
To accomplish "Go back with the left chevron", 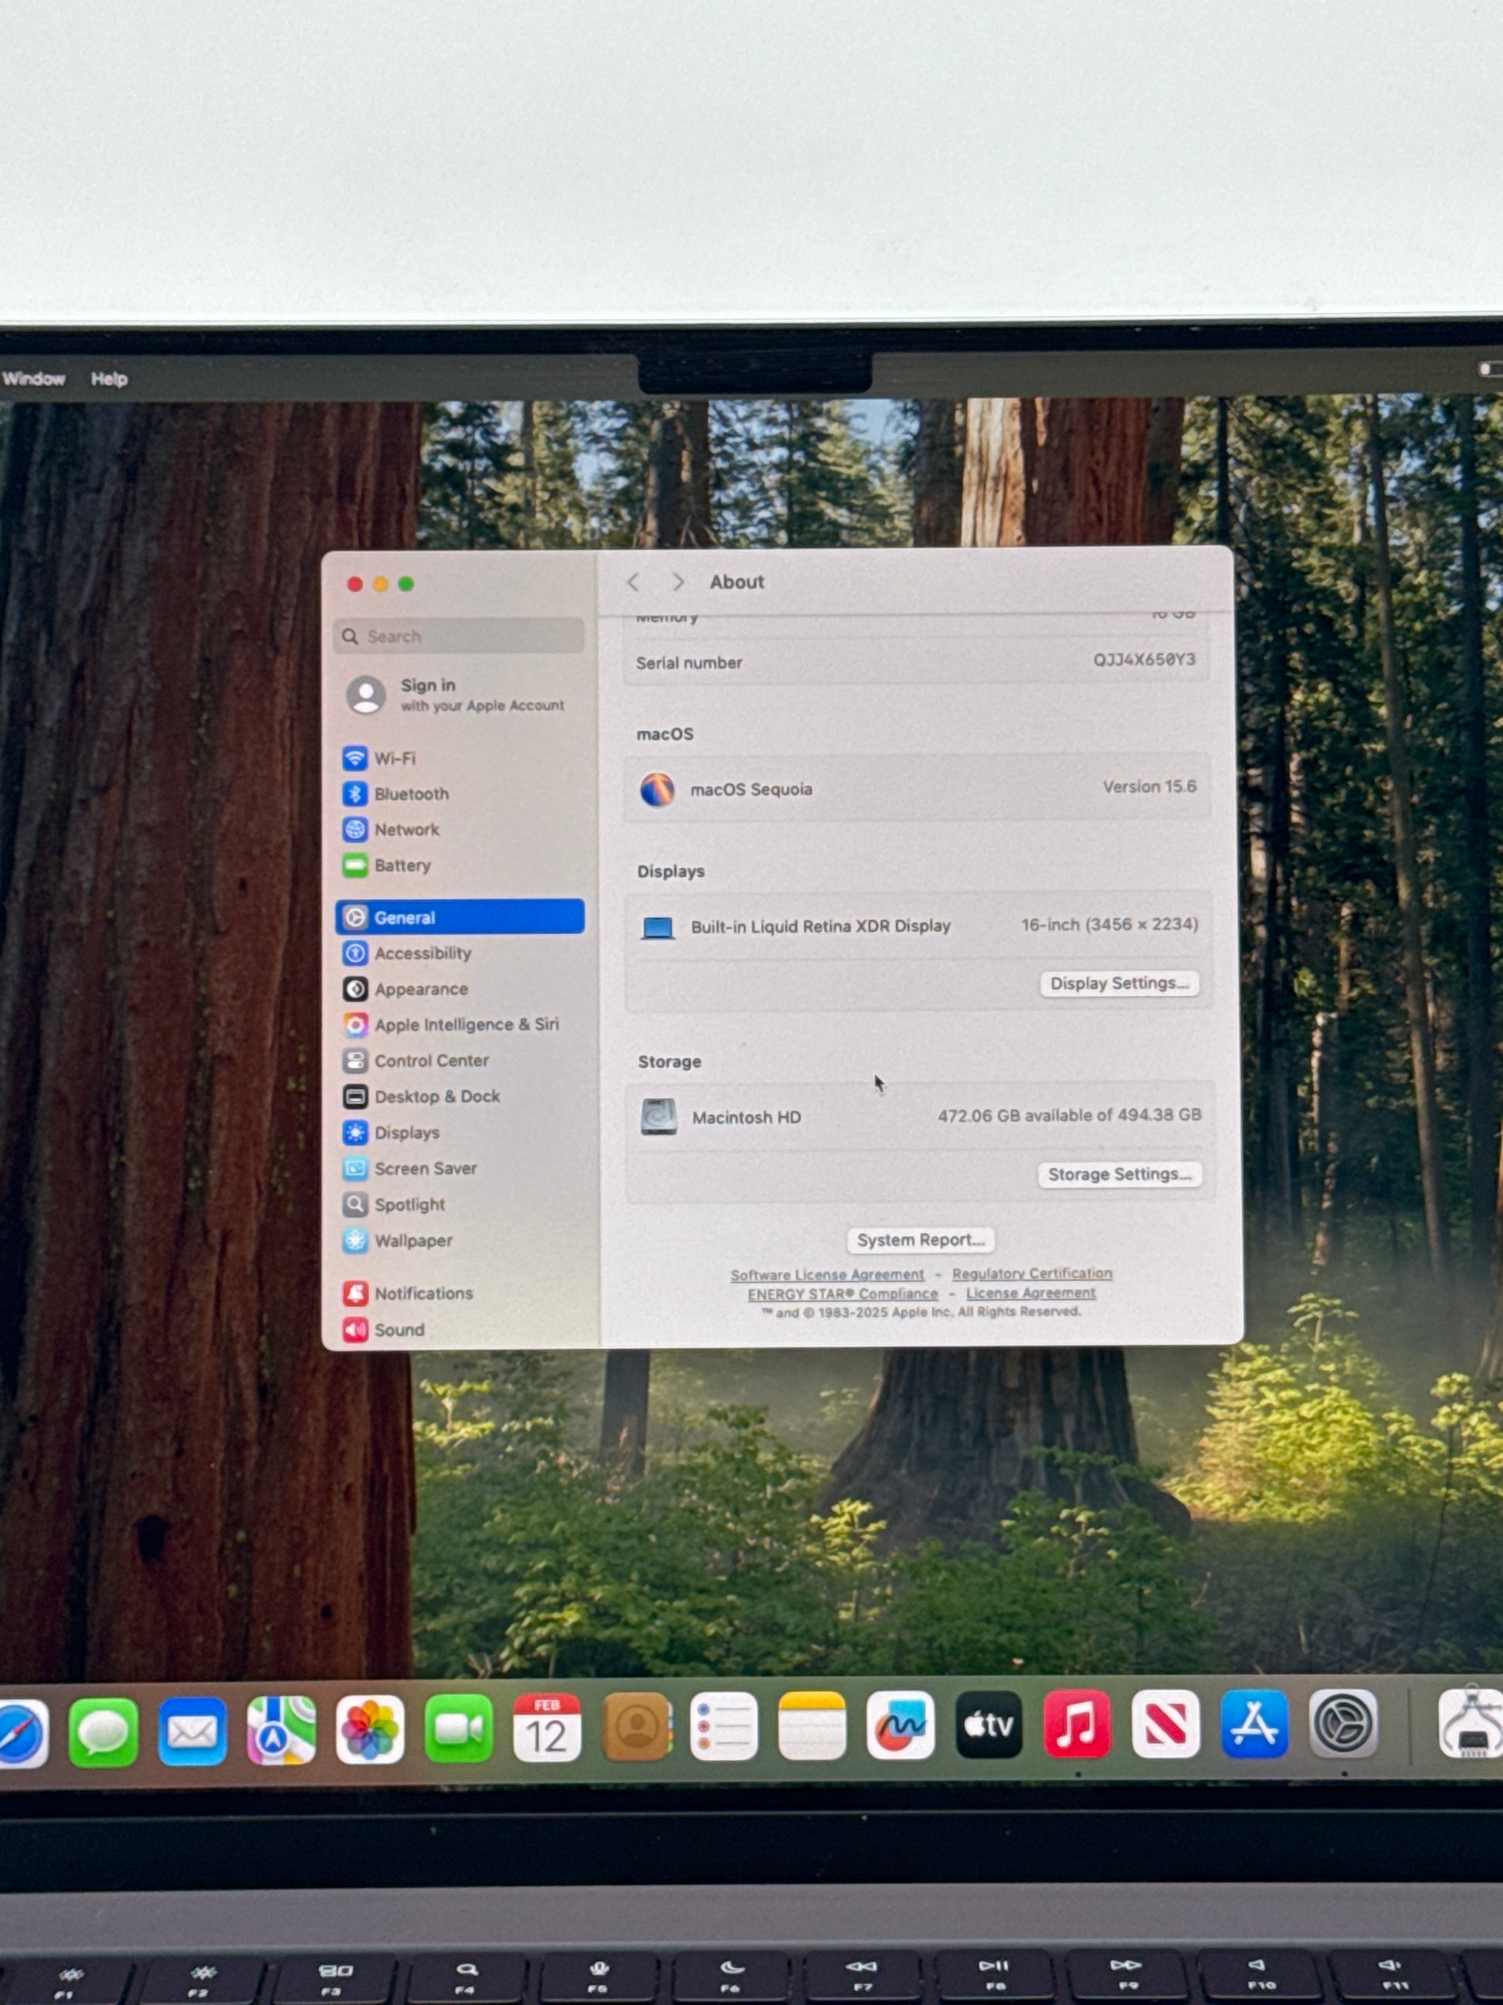I will (633, 582).
